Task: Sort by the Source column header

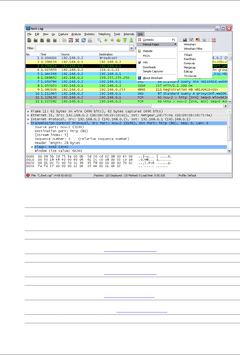Action: pyautogui.click(x=79, y=54)
